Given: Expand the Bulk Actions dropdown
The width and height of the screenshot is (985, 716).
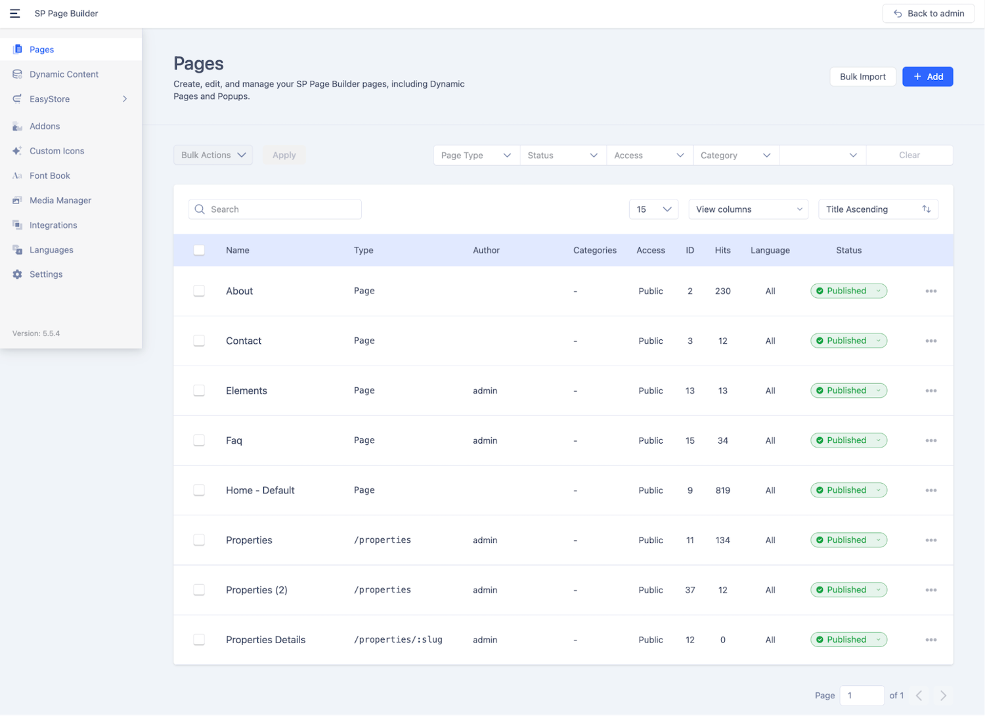Looking at the screenshot, I should pyautogui.click(x=213, y=156).
